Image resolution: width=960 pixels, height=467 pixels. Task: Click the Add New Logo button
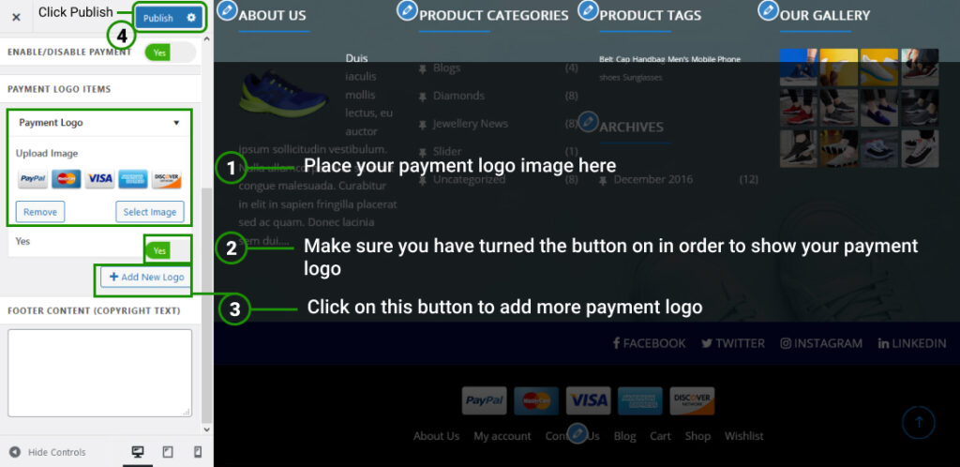(146, 278)
